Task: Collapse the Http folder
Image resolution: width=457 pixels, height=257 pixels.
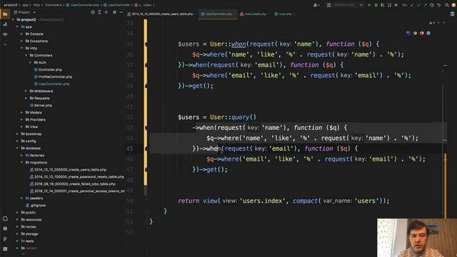Action: click(x=21, y=48)
